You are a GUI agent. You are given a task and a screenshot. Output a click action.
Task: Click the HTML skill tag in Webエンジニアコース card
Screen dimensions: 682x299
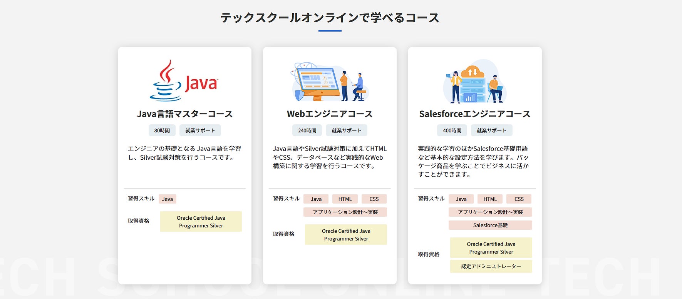(x=345, y=199)
